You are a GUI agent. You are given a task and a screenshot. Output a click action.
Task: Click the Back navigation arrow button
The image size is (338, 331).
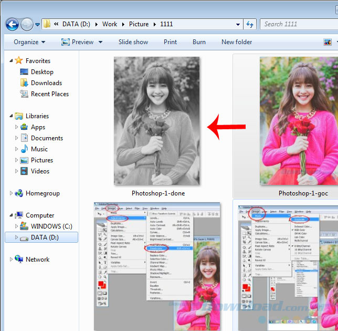pyautogui.click(x=13, y=24)
